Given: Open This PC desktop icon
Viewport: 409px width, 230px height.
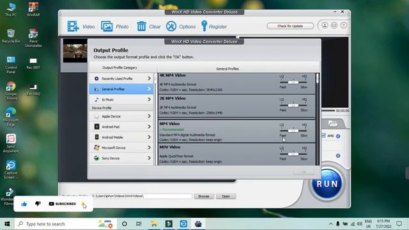Looking at the screenshot, I should click(x=11, y=10).
